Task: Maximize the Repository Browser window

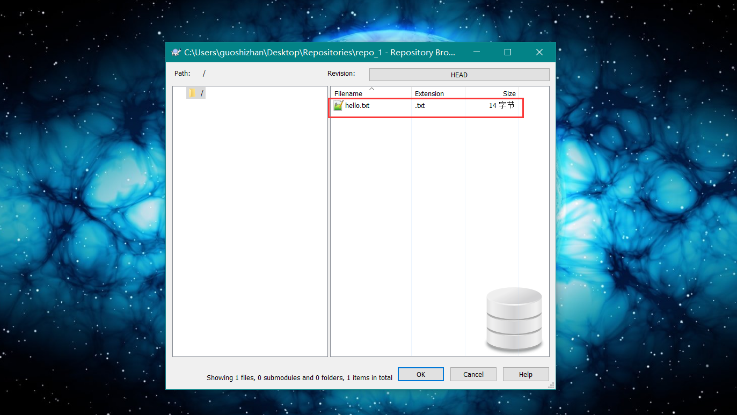Action: (x=508, y=52)
